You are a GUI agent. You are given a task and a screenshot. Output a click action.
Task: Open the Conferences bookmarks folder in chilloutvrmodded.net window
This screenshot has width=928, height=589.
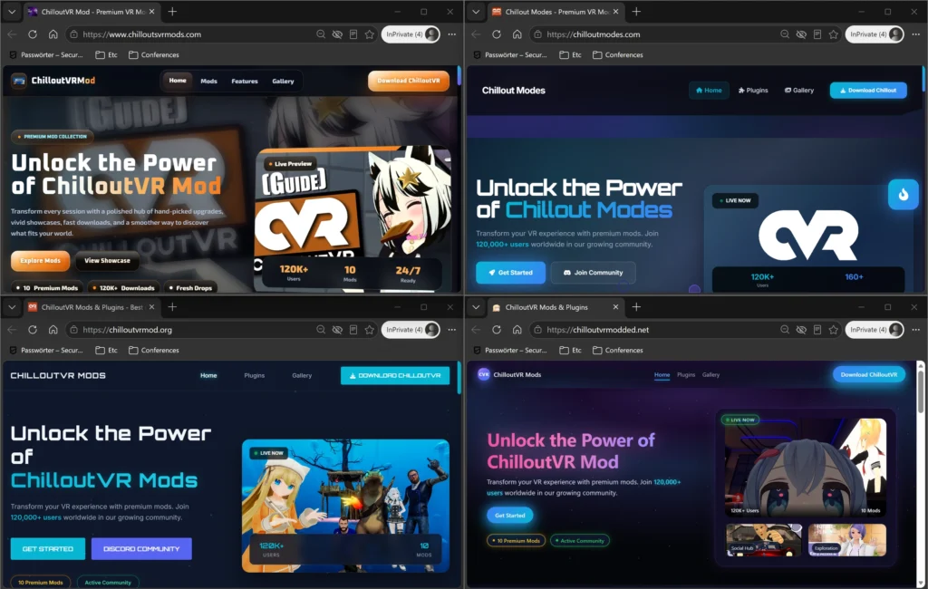[617, 350]
